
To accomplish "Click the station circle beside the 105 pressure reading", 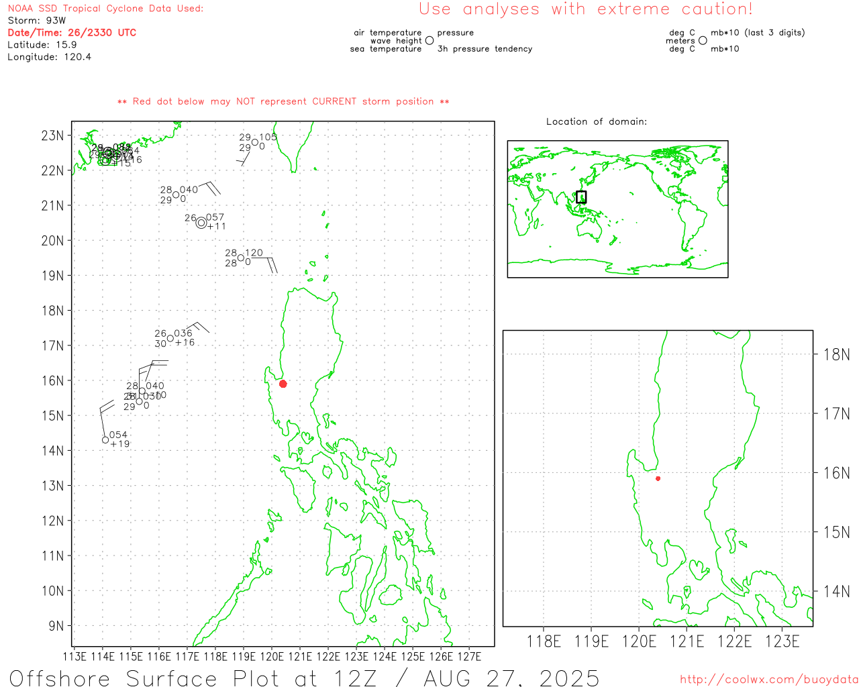I will pyautogui.click(x=255, y=142).
